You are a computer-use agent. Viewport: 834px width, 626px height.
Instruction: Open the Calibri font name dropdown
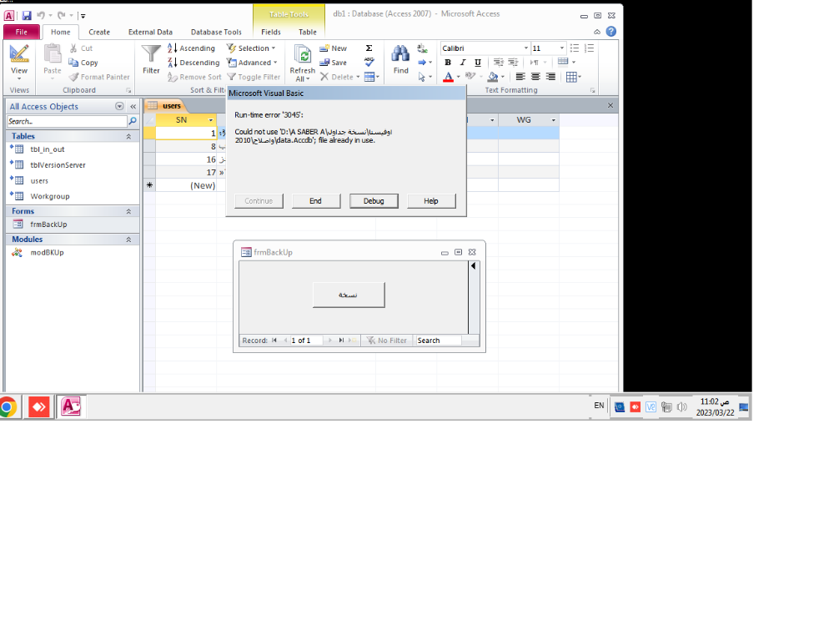pos(526,48)
